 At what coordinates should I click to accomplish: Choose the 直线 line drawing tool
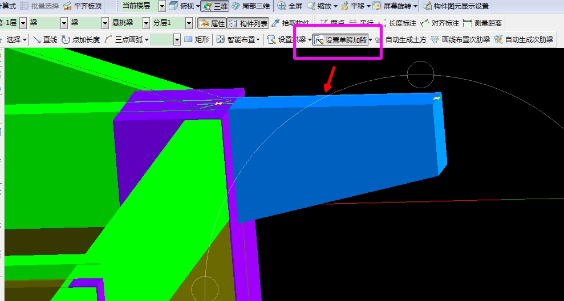45,39
